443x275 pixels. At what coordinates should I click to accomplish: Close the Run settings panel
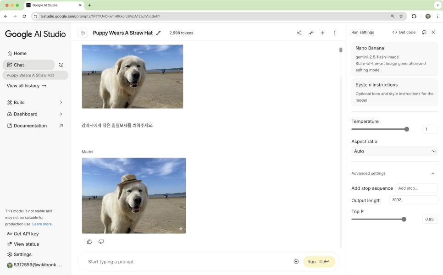click(x=433, y=33)
